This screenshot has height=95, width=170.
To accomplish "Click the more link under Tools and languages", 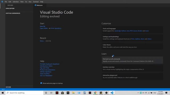I will point(147,31).
